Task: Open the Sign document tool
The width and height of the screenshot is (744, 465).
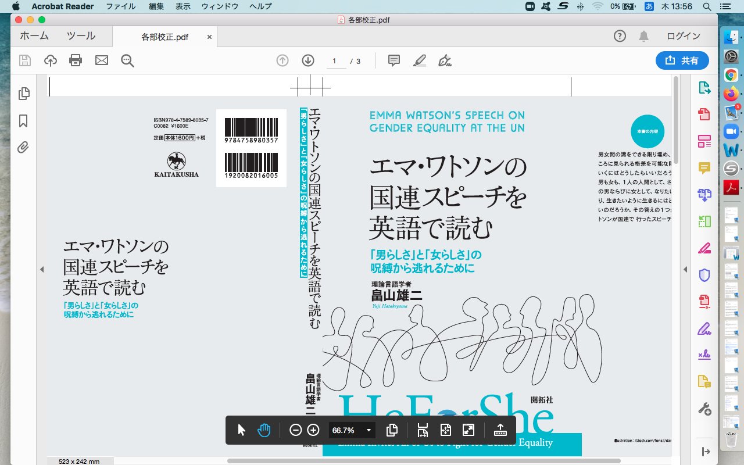Action: (x=445, y=60)
